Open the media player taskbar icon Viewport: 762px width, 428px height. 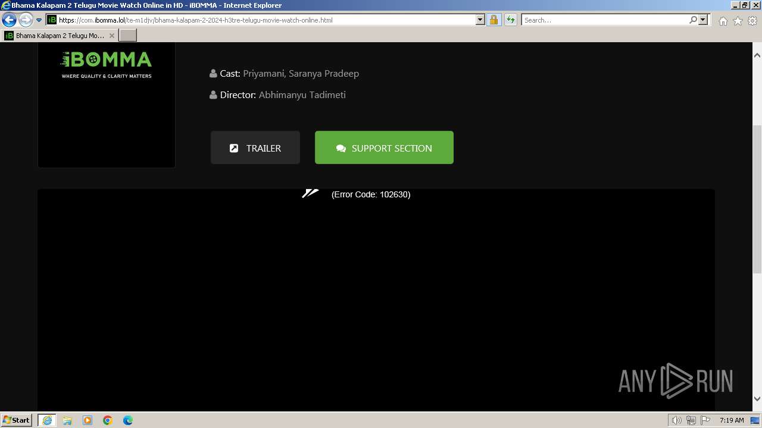coord(88,420)
